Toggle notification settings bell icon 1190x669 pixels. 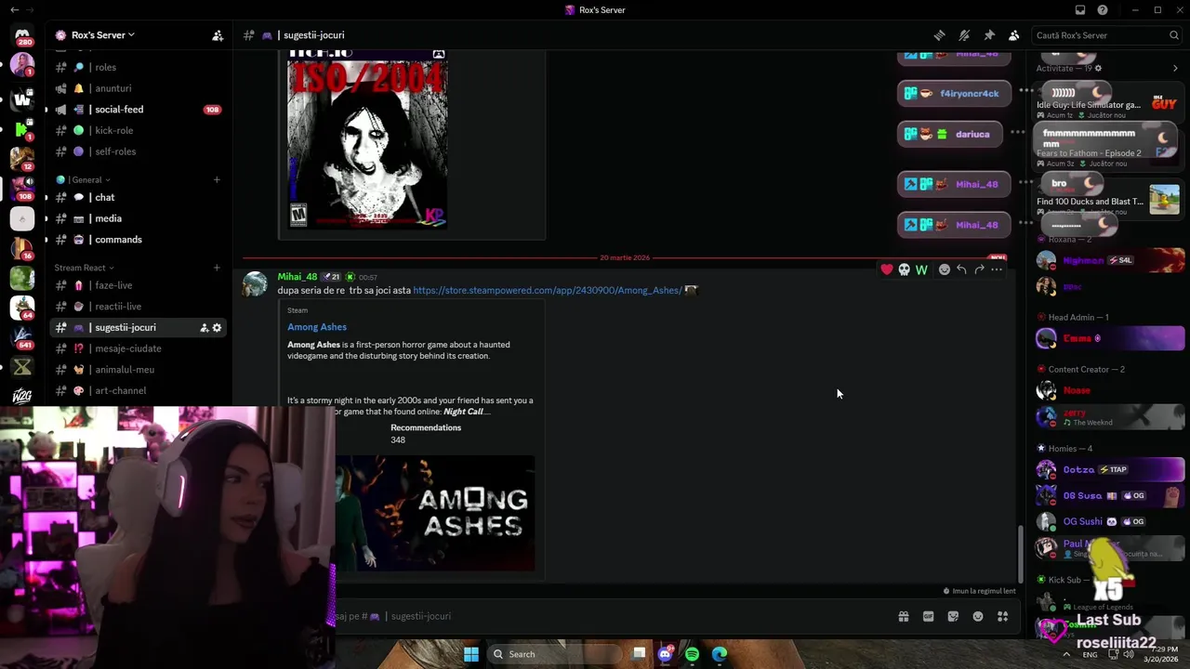[x=964, y=35]
